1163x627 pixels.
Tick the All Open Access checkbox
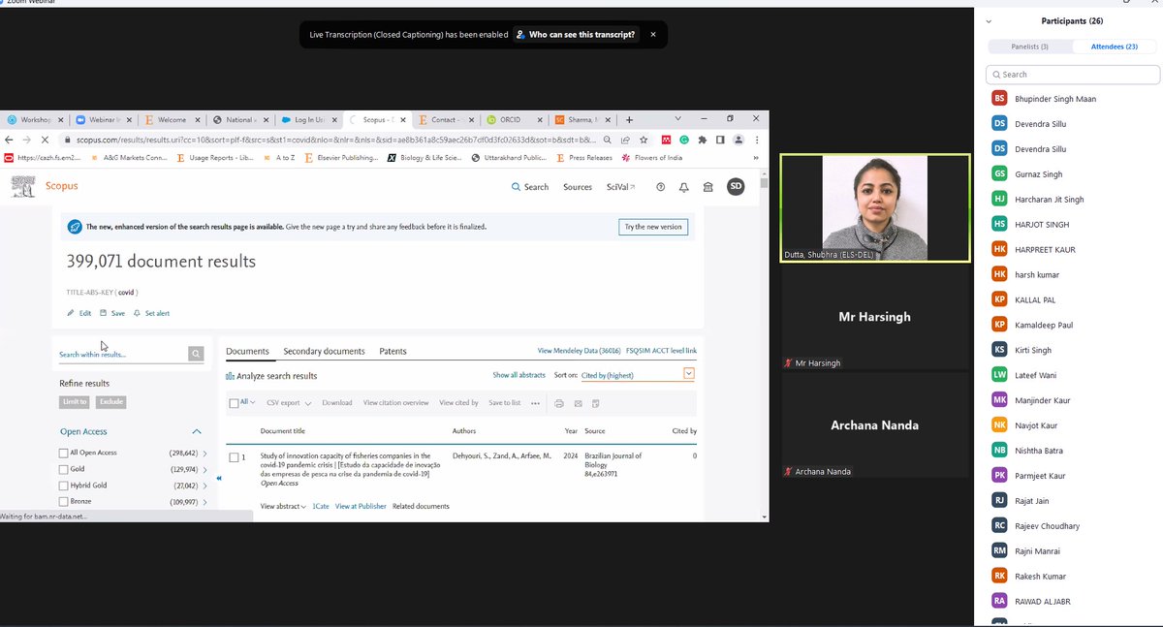[x=64, y=453]
